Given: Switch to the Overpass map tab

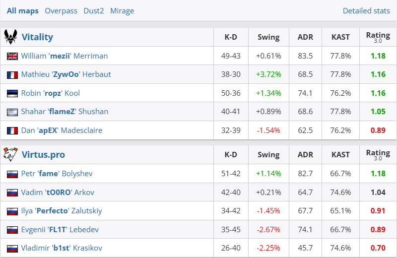Looking at the screenshot, I should point(60,10).
